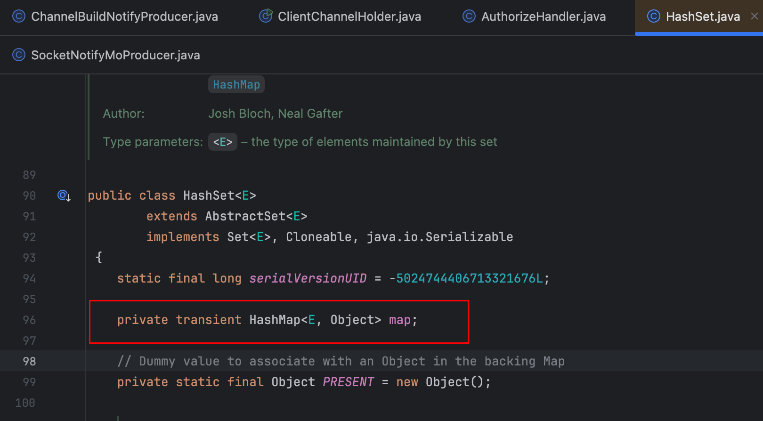Screen dimensions: 763x421
Task: Click the PRESENT constant name
Action: tap(348, 382)
